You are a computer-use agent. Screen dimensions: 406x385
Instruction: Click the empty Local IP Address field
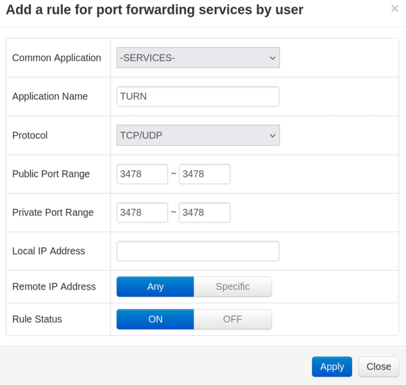pyautogui.click(x=198, y=251)
